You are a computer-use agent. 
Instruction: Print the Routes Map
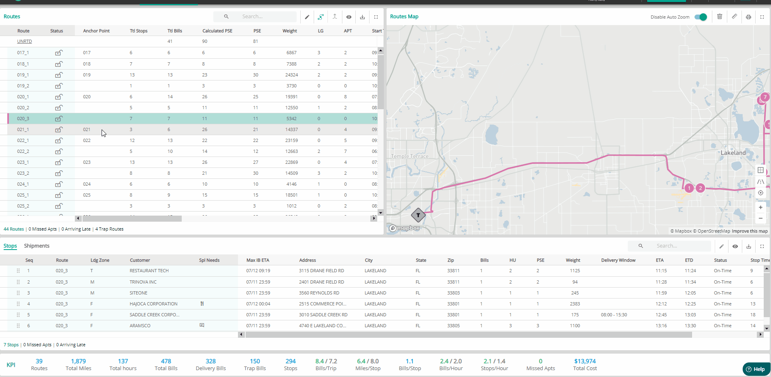(x=748, y=17)
